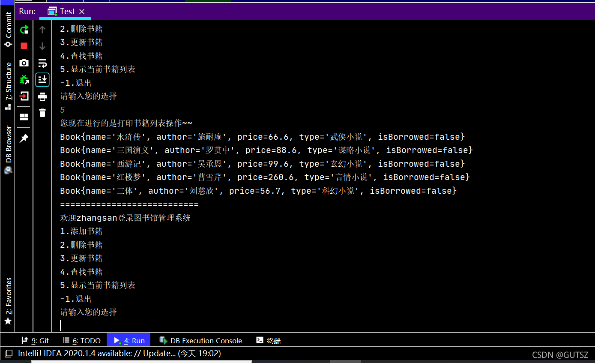Click the 西游记 Book output line
The image size is (595, 363).
(x=262, y=164)
